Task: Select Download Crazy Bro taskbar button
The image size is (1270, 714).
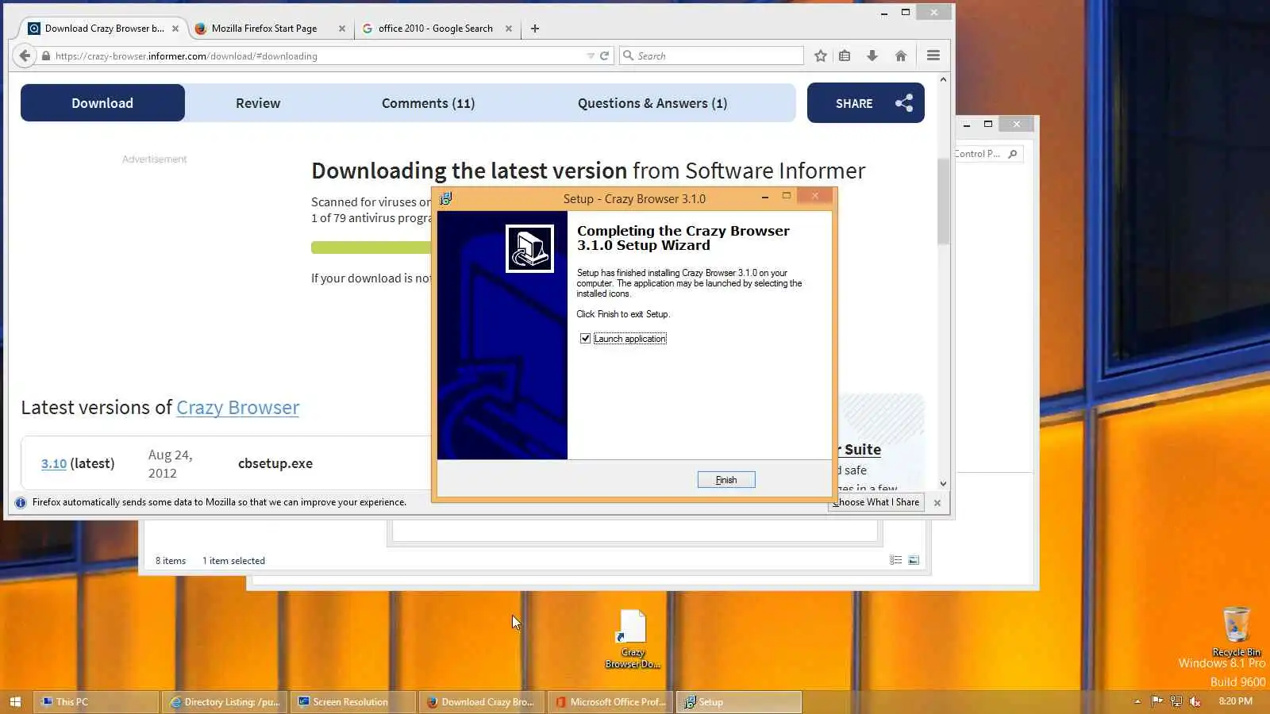Action: tap(482, 702)
